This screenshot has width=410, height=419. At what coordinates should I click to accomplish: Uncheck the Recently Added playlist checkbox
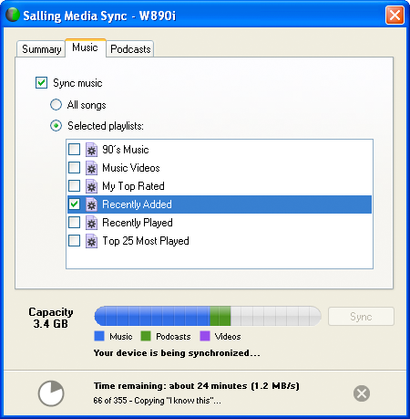tap(75, 204)
